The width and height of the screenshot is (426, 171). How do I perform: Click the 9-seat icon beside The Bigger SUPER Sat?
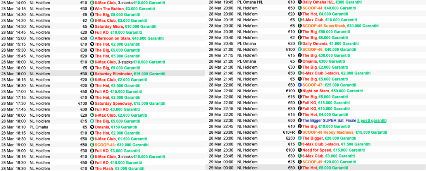[x=300, y=121]
